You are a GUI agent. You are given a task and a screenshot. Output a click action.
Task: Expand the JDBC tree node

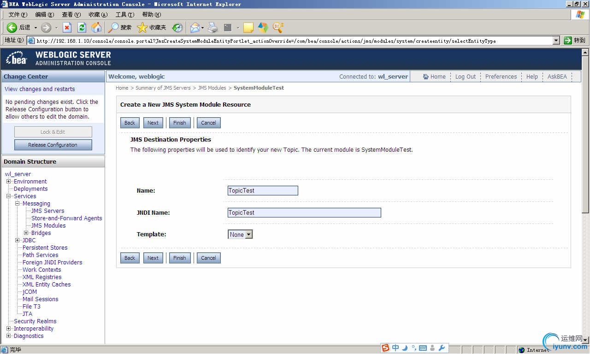pyautogui.click(x=17, y=240)
